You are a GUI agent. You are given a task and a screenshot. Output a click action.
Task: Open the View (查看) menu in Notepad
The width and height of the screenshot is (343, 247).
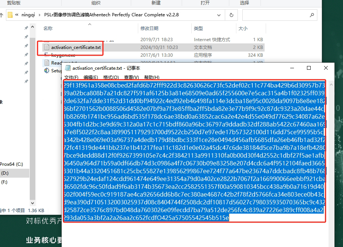131,77
